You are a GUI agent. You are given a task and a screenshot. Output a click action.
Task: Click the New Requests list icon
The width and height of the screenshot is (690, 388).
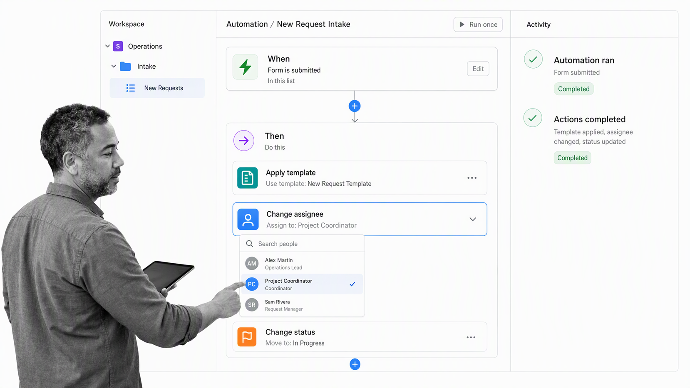131,88
